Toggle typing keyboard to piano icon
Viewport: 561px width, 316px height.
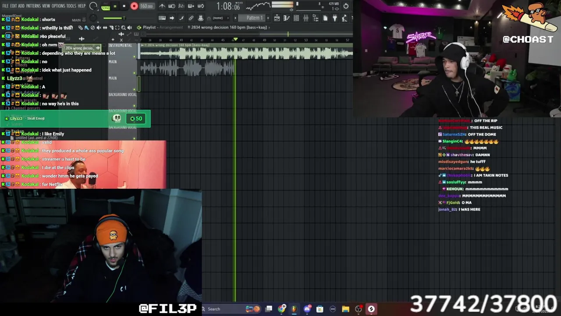(x=162, y=18)
